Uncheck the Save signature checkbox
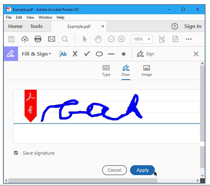 [16, 153]
